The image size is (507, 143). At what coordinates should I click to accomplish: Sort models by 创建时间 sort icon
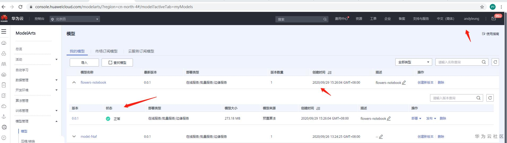(330, 72)
